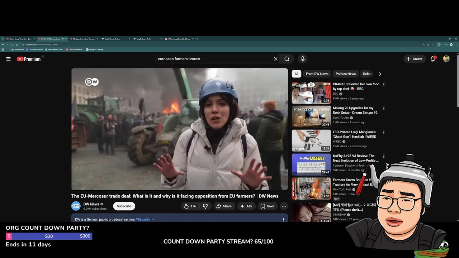The height and width of the screenshot is (258, 459).
Task: Open Farmers Storm Brussels video thumbnail
Action: (311, 188)
